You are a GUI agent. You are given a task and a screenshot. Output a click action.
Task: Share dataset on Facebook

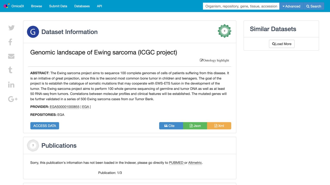[10, 42]
